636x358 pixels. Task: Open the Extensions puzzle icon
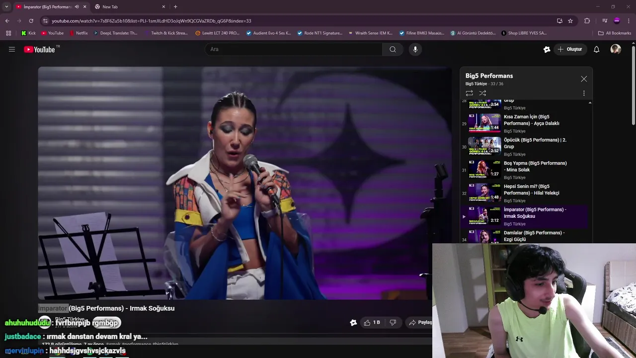pyautogui.click(x=587, y=21)
